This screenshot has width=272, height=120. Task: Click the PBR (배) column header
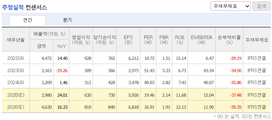click(x=164, y=40)
